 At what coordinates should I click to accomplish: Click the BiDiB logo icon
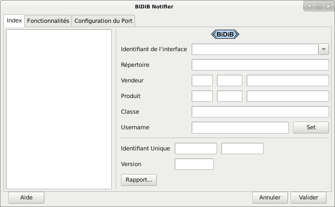(225, 35)
